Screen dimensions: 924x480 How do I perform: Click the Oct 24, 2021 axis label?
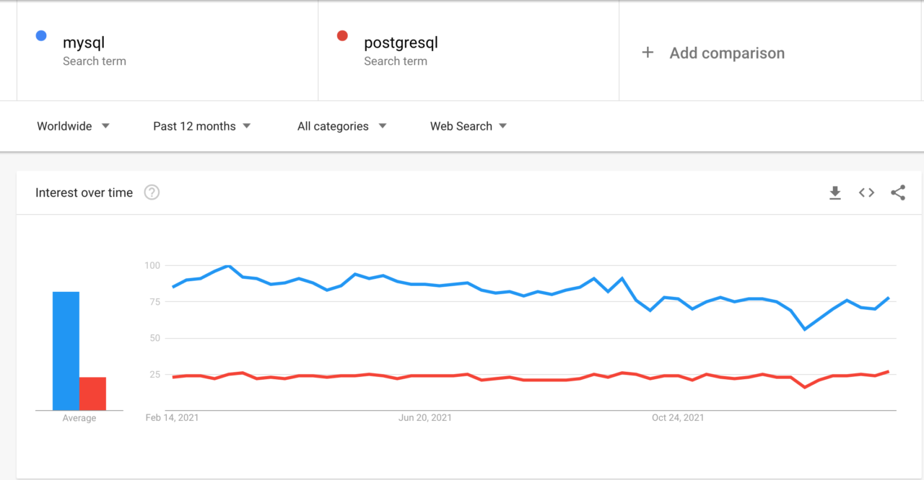tap(678, 417)
